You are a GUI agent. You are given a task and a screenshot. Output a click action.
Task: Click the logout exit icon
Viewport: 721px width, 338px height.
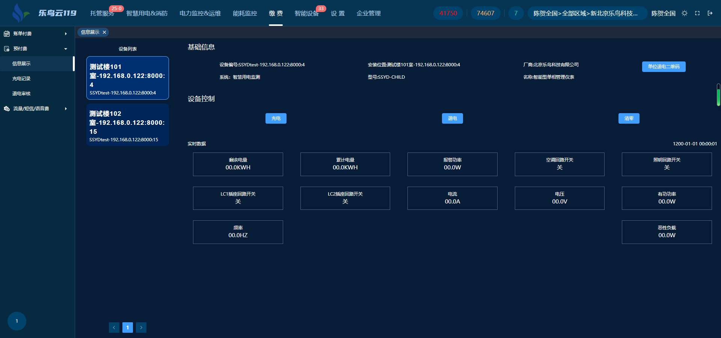pyautogui.click(x=710, y=13)
